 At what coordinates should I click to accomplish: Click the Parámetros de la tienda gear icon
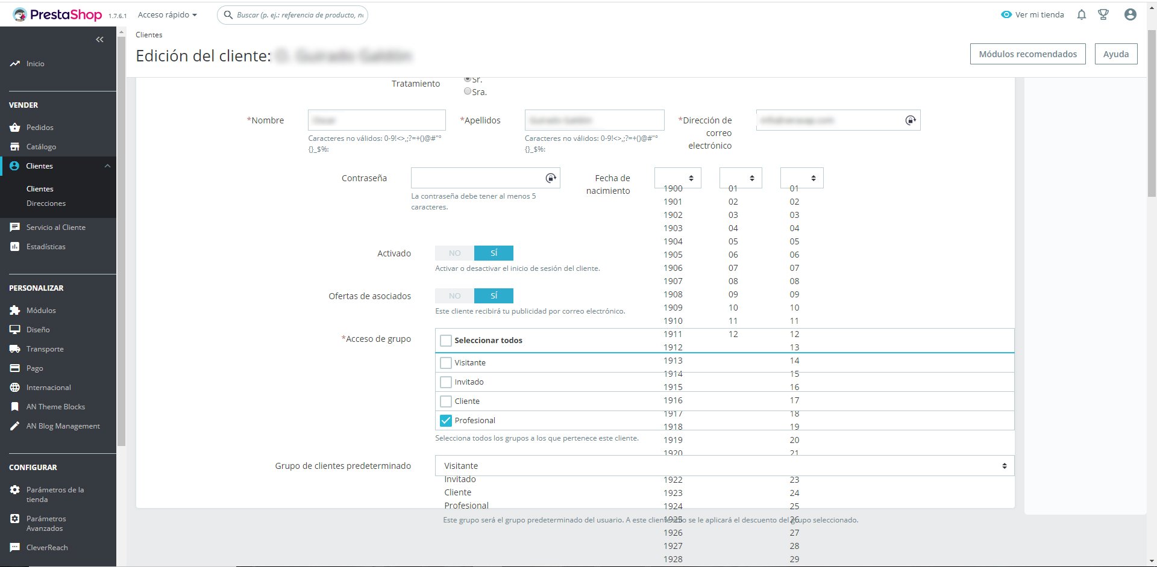pyautogui.click(x=14, y=489)
